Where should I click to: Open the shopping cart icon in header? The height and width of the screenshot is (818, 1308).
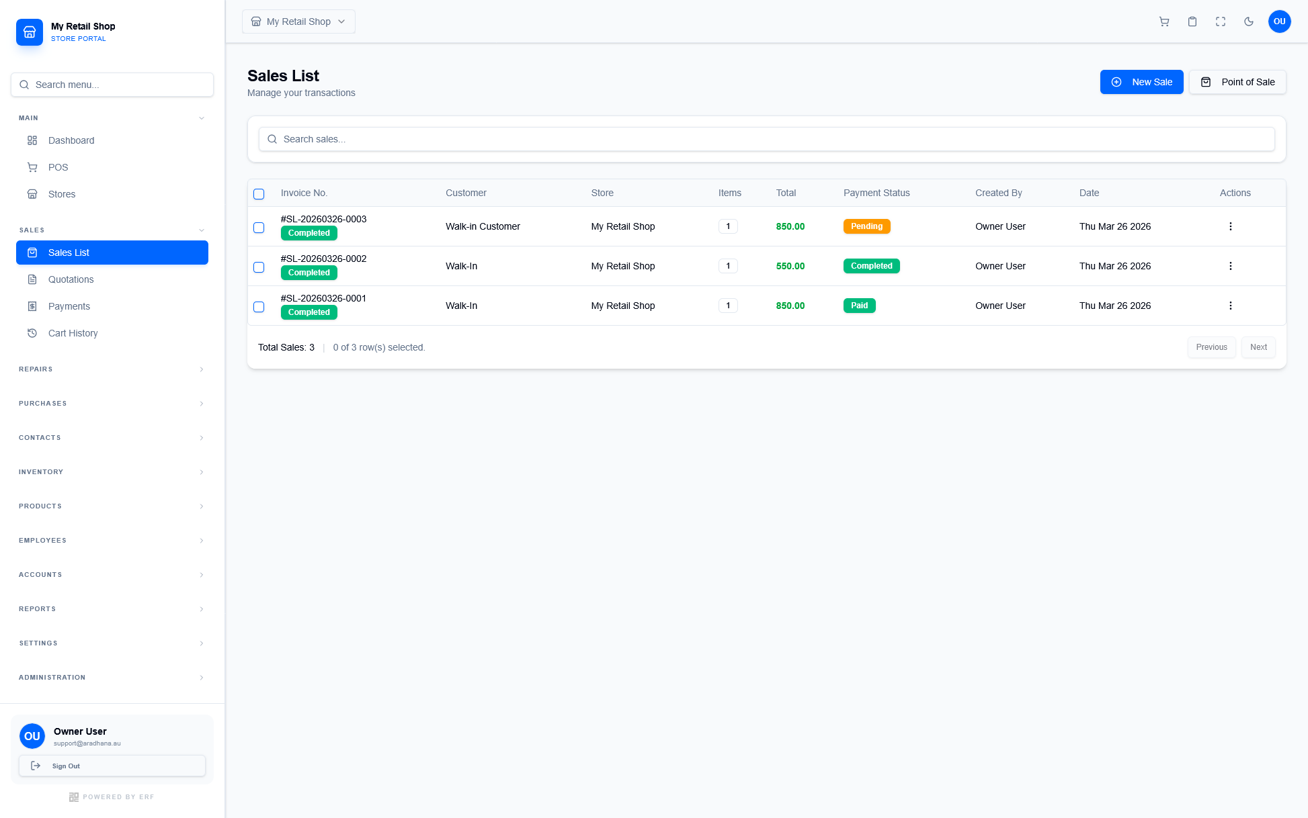click(x=1164, y=21)
